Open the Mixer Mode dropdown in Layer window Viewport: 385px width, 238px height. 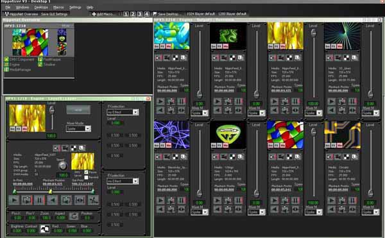point(78,128)
